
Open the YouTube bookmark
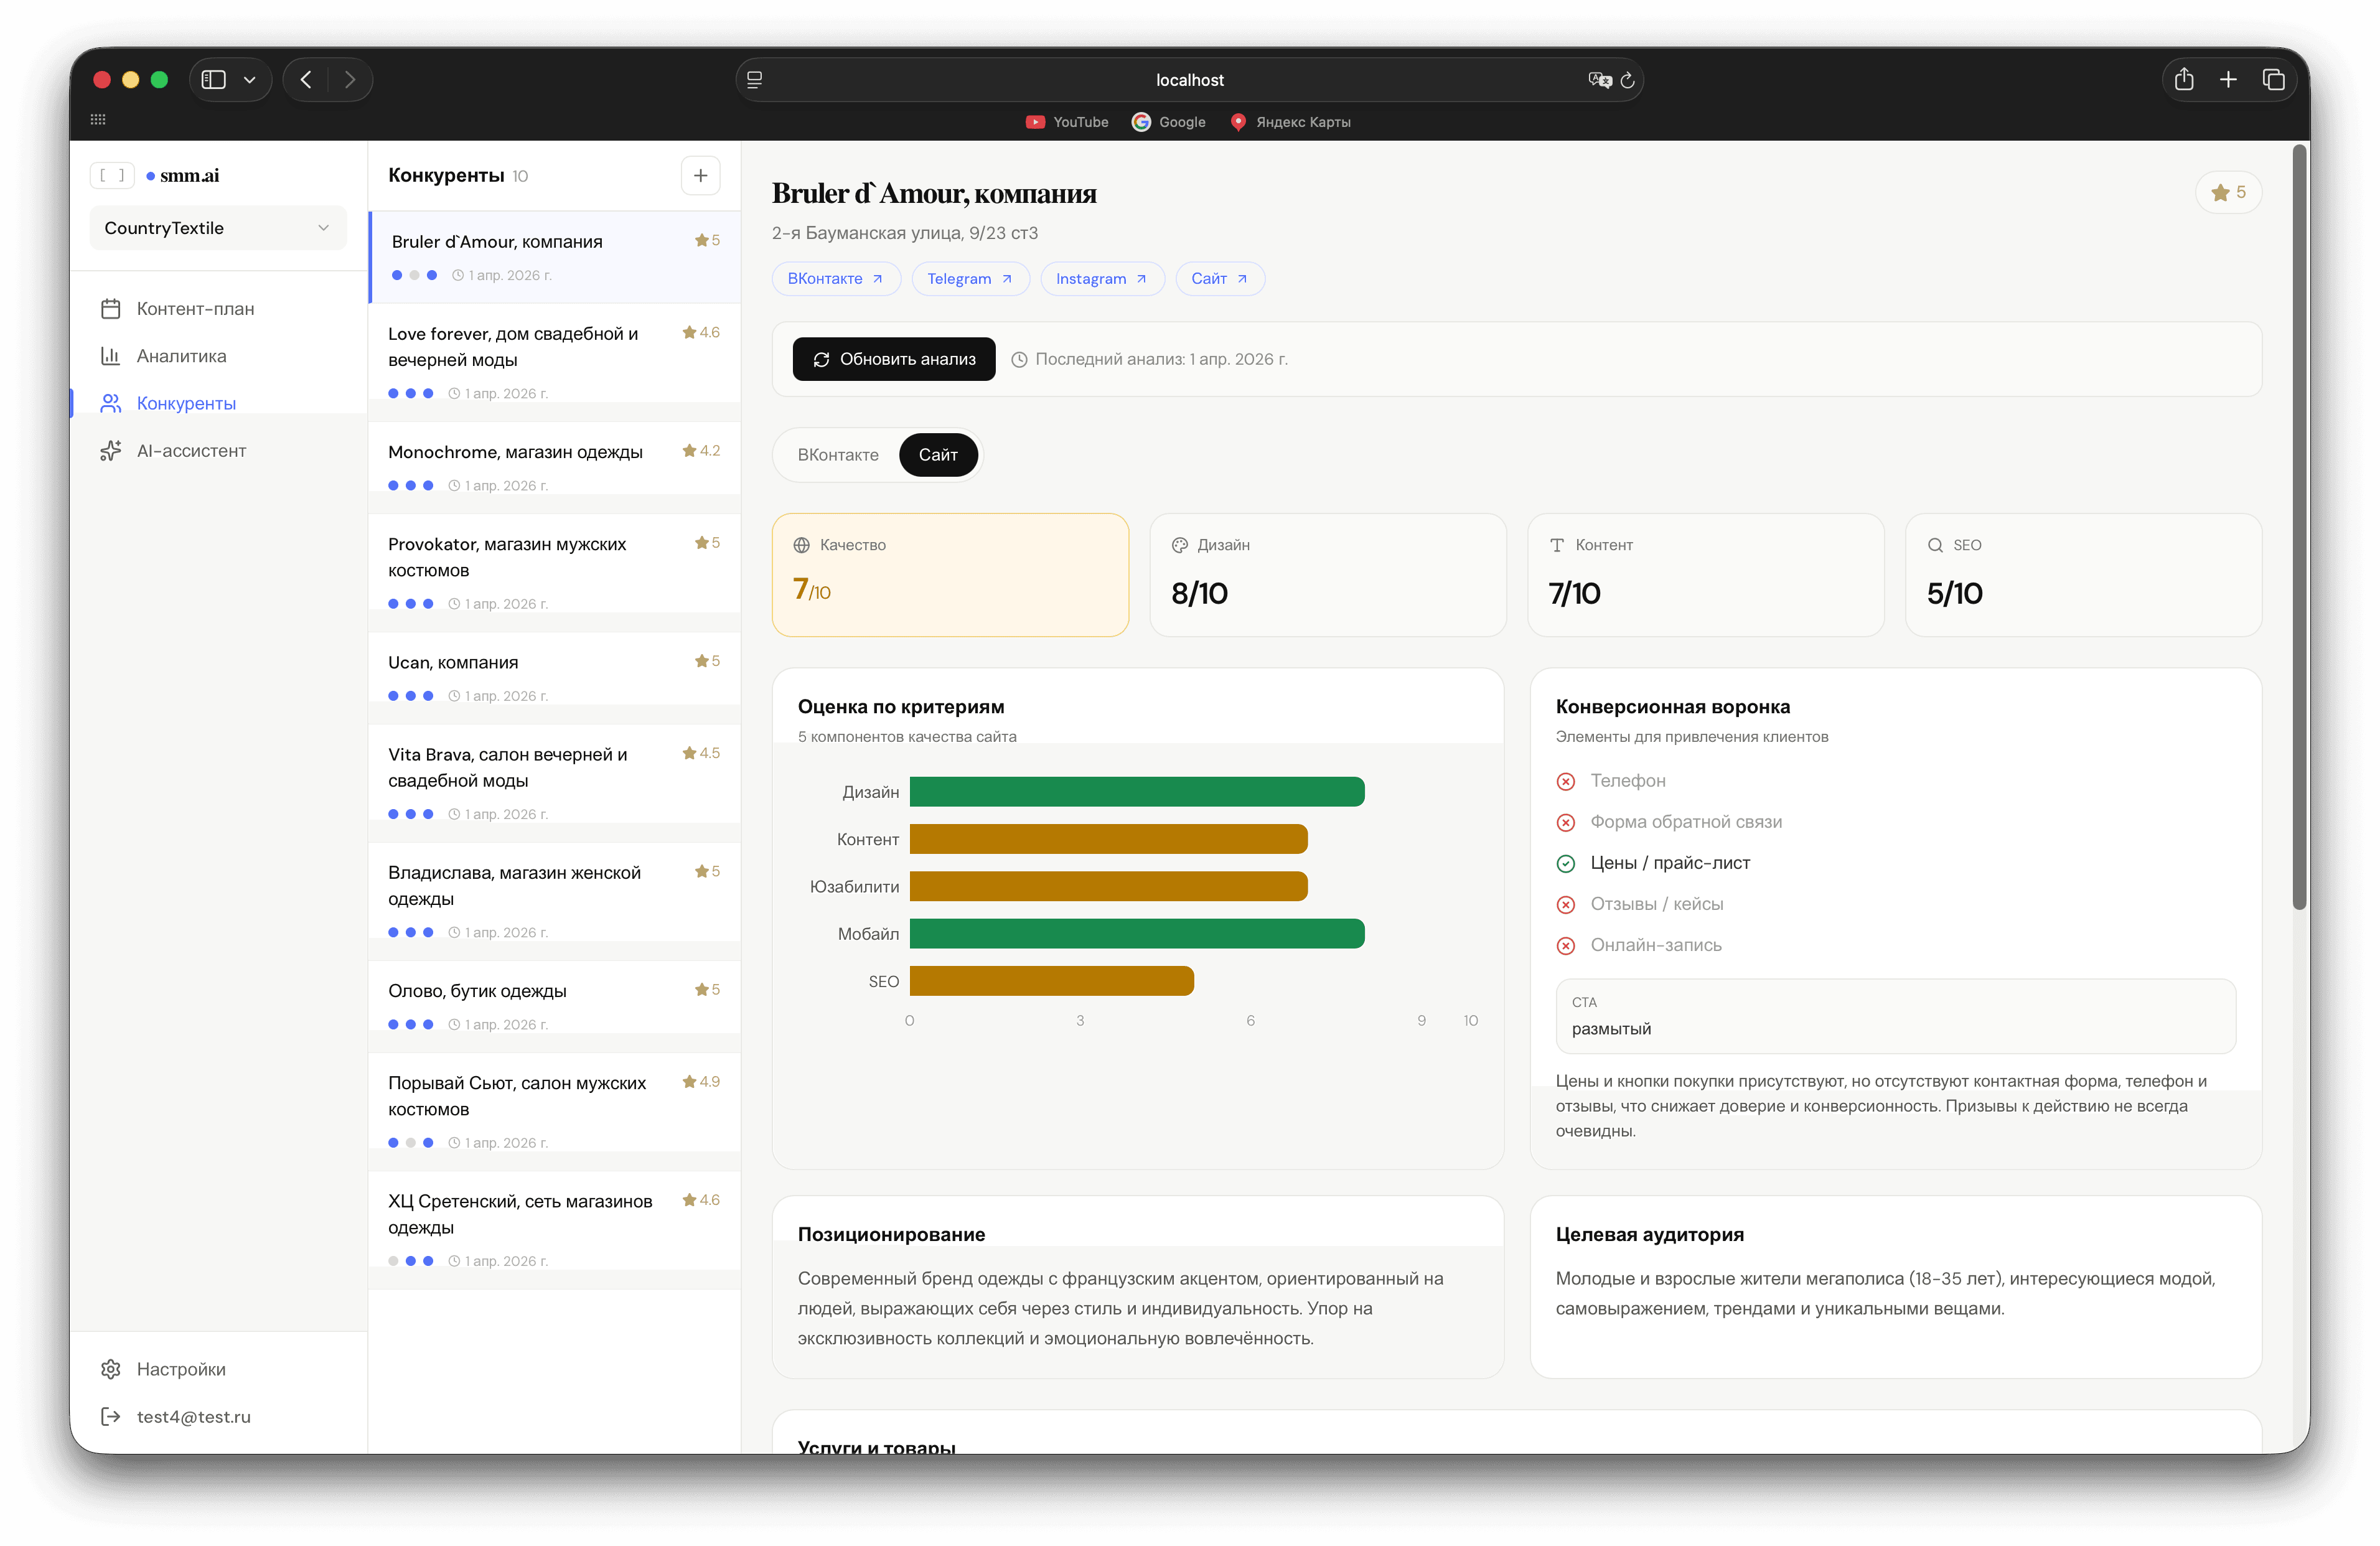pos(1067,122)
